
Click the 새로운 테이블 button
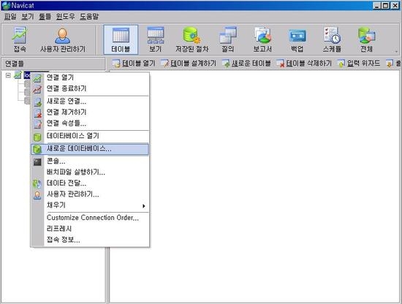pyautogui.click(x=246, y=63)
